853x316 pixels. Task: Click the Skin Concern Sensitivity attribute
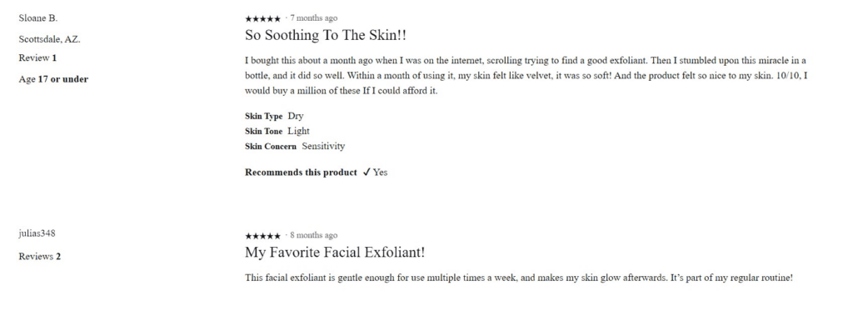(295, 146)
